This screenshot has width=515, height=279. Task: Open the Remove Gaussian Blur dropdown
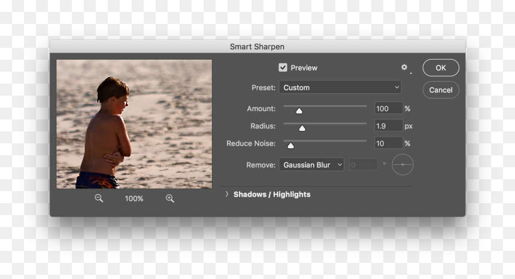311,164
